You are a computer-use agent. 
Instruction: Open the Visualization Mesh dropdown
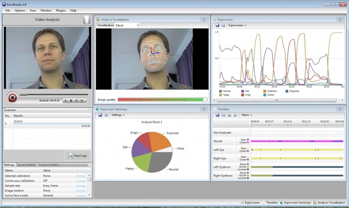pyautogui.click(x=127, y=25)
